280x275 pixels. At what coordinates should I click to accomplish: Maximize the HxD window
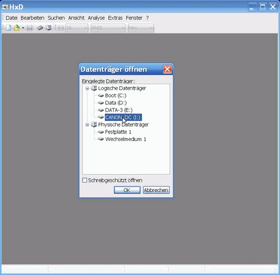(x=263, y=7)
